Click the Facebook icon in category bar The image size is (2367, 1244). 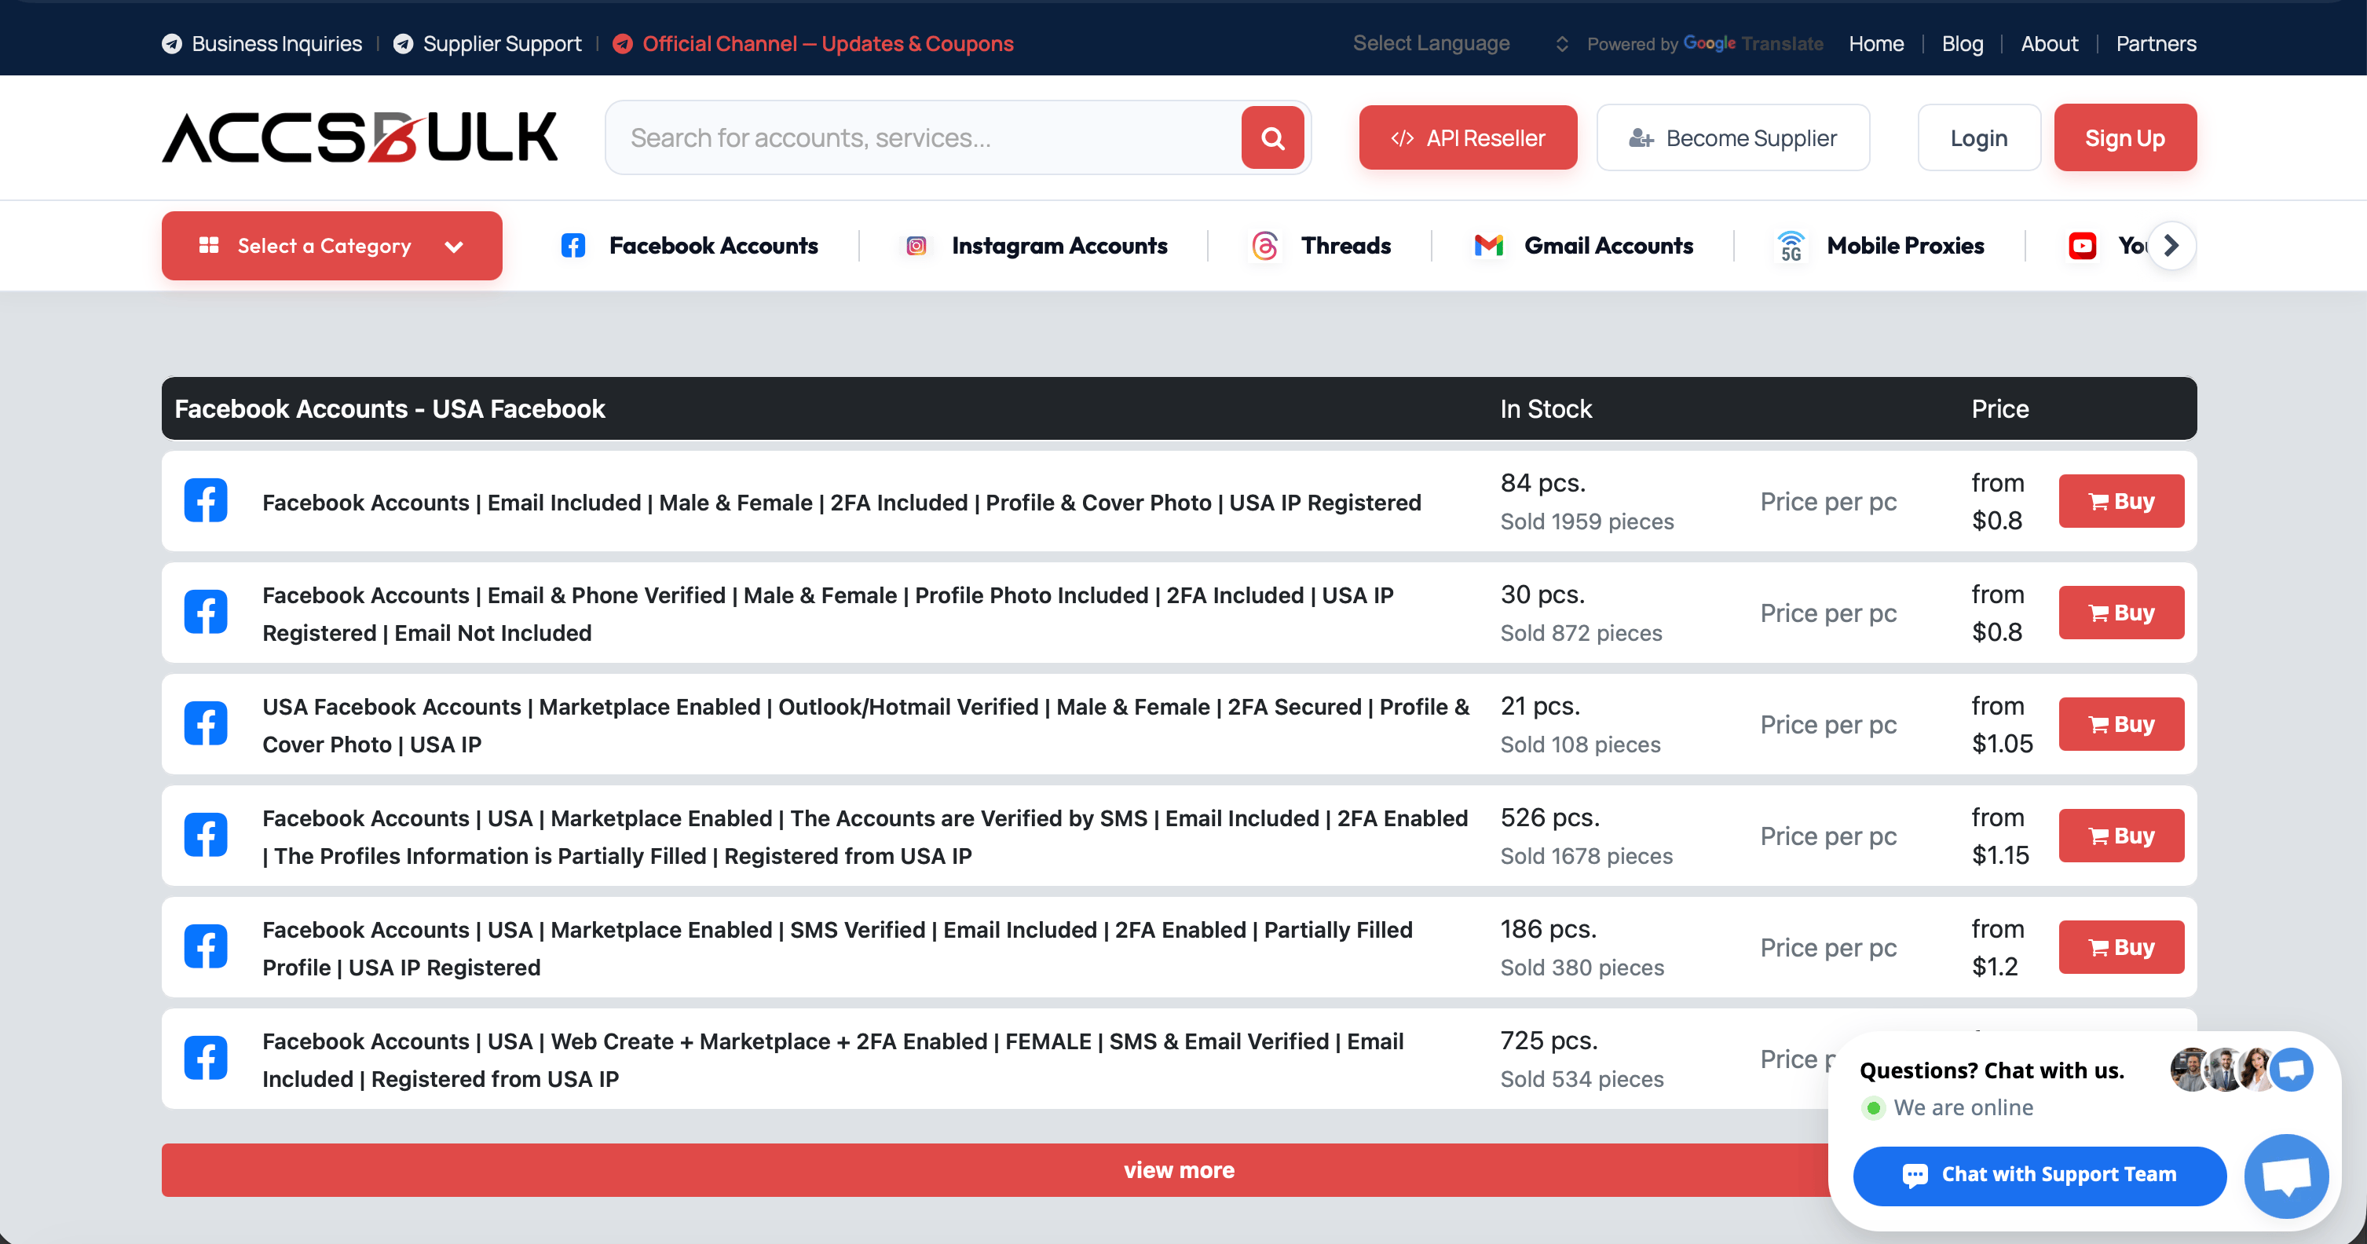[573, 245]
